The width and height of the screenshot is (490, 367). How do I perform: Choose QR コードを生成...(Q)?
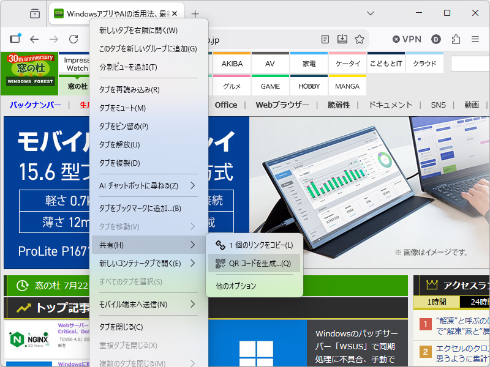click(254, 264)
